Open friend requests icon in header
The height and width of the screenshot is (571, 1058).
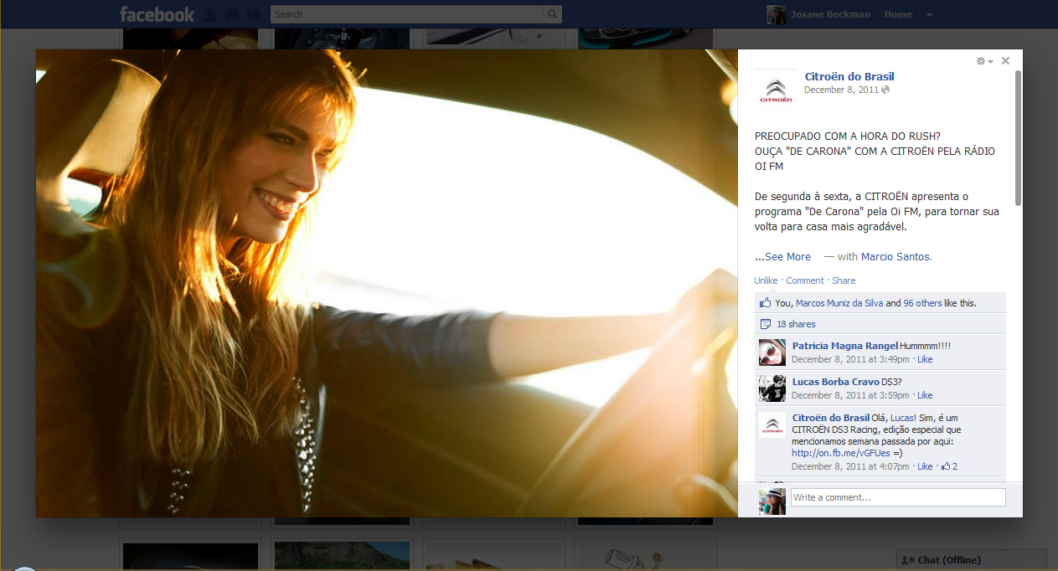[x=211, y=14]
